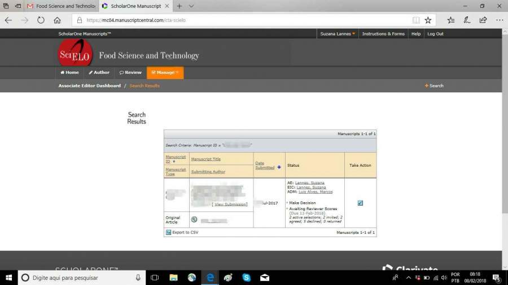
Task: Open Skype from the Windows taskbar
Action: 247,278
